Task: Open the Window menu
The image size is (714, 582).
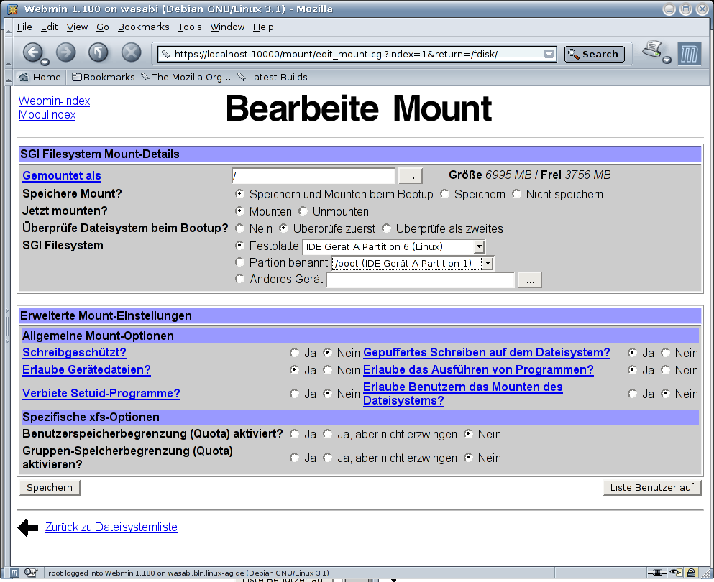Action: pos(227,27)
